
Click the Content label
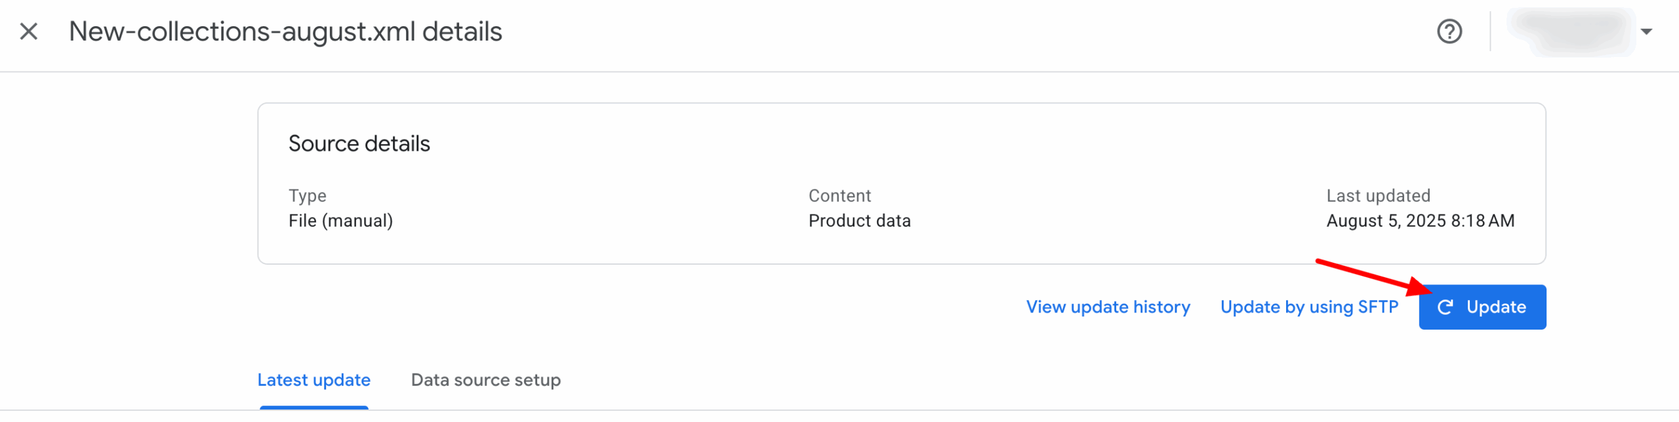click(x=839, y=196)
